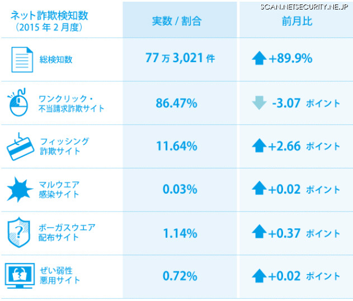Image resolution: width=353 pixels, height=301 pixels.
Task: Click the down arrow beside -3.07 ポイント
Action: tap(259, 103)
